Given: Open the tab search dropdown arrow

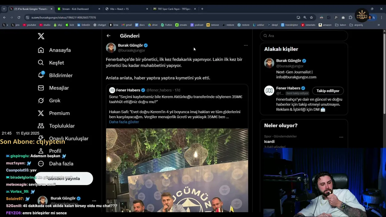Looking at the screenshot, I should (4, 9).
